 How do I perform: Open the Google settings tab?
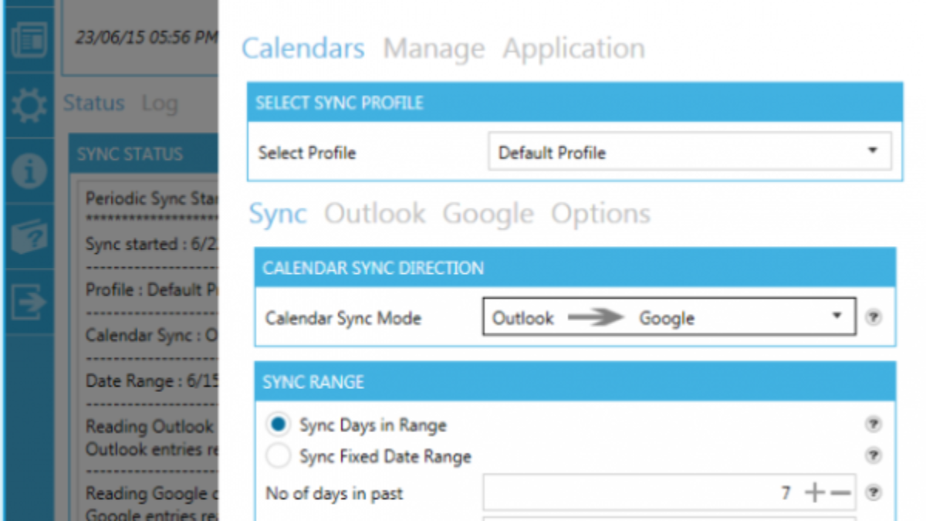point(488,214)
